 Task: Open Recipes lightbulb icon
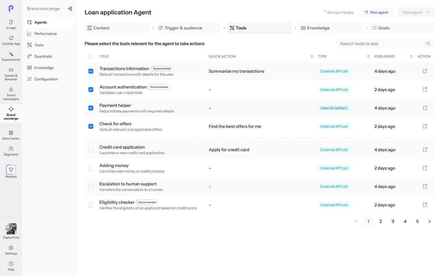[11, 170]
